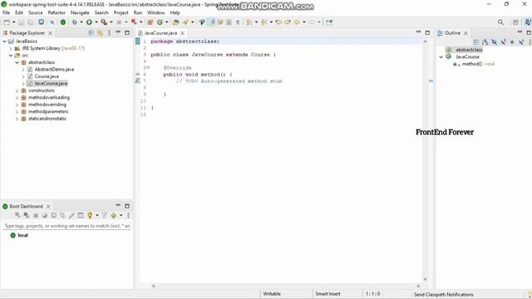Open the Boot Dashboard view menu dots

pos(128,216)
